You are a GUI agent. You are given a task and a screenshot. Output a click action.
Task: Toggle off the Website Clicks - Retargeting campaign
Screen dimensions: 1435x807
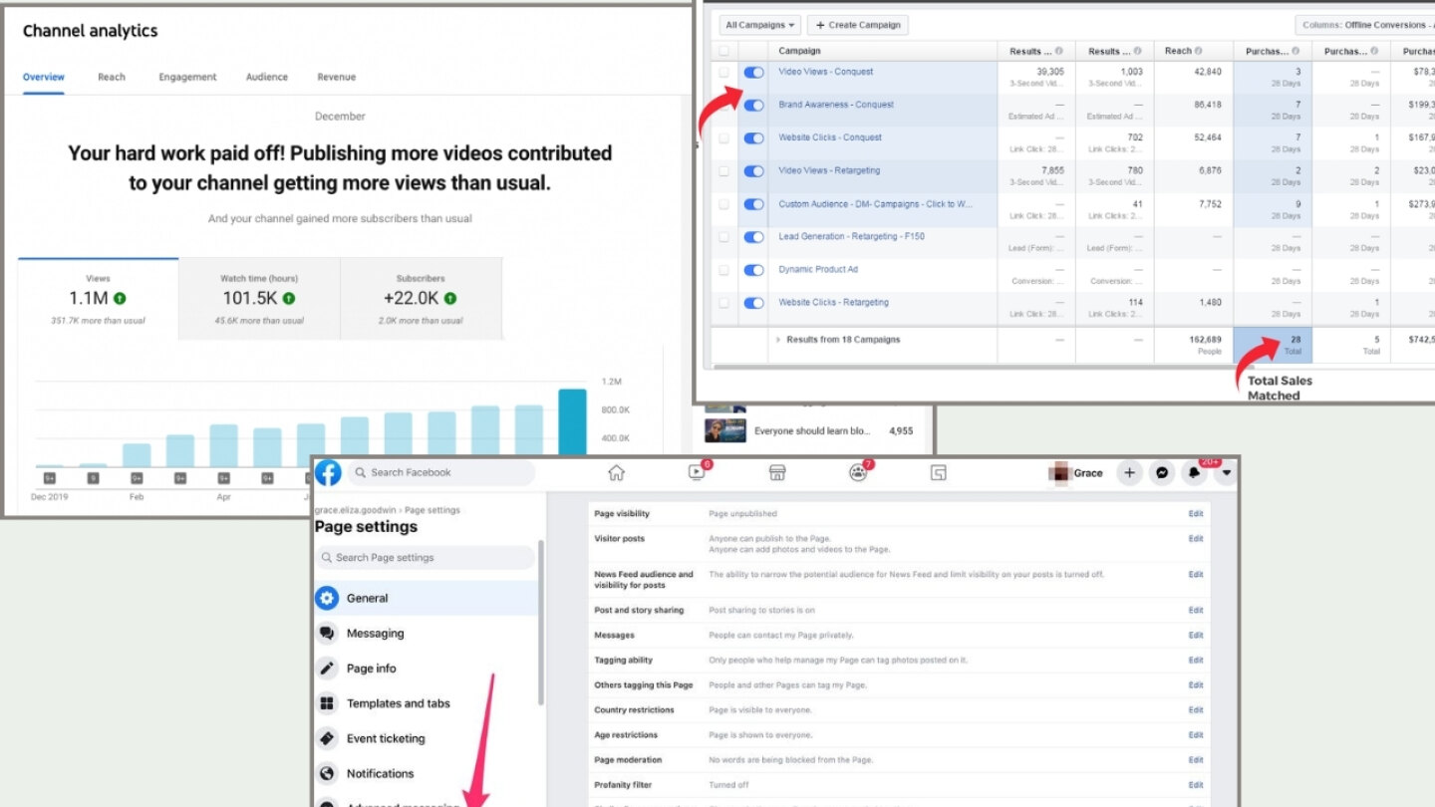coord(754,303)
